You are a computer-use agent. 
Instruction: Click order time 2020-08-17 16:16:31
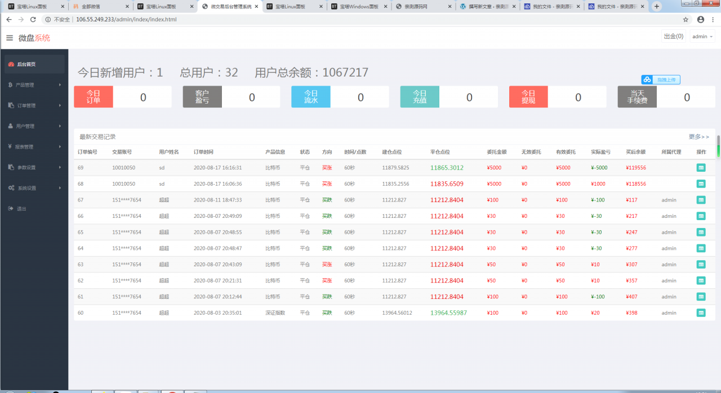217,168
